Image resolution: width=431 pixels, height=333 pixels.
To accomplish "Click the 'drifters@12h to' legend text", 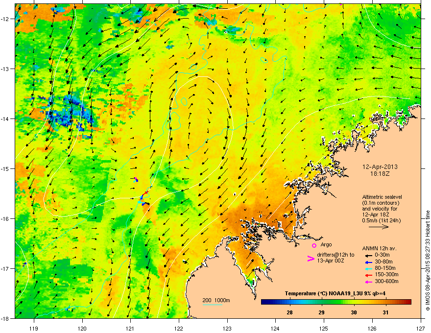I will point(335,255).
